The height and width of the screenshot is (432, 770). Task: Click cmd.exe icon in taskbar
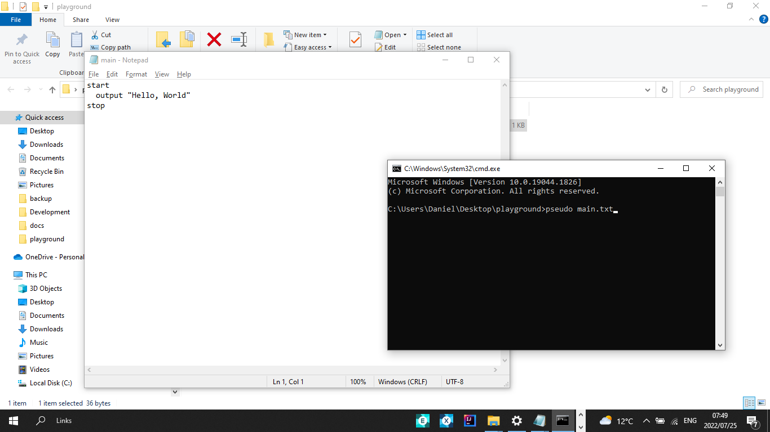(563, 420)
